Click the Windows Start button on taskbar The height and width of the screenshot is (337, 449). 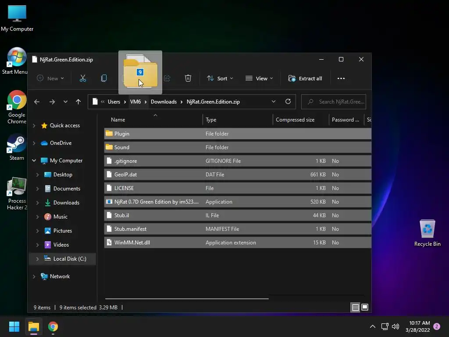tap(14, 326)
